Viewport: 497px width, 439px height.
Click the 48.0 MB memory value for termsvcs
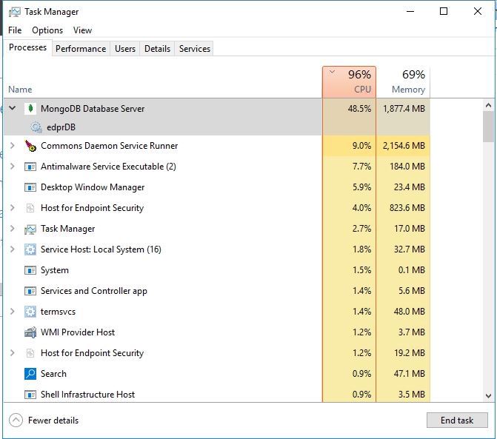tap(410, 312)
